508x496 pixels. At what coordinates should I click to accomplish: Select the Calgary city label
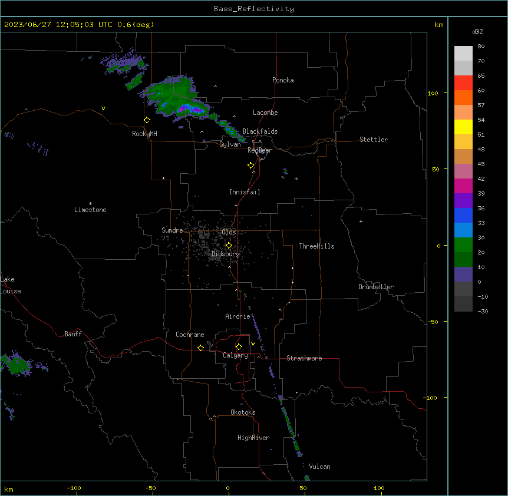coord(235,355)
